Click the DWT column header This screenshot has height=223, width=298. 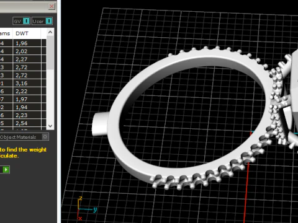click(27, 33)
